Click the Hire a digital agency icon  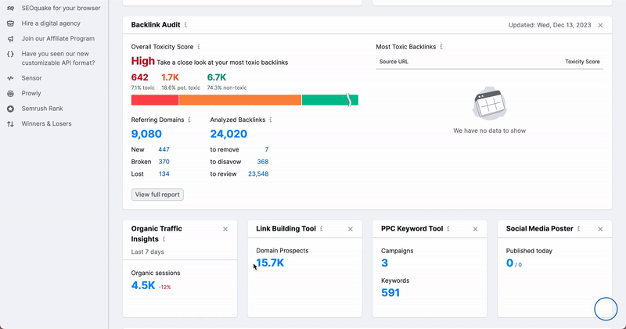(x=10, y=23)
